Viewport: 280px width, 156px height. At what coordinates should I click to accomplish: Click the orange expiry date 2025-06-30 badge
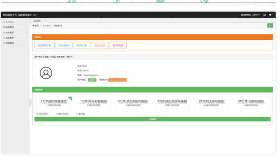click(x=117, y=80)
